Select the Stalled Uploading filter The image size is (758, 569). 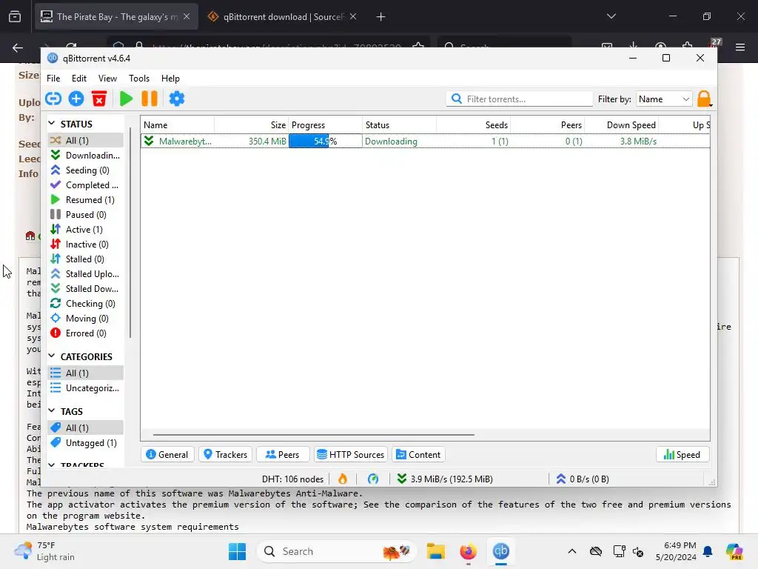tap(86, 274)
